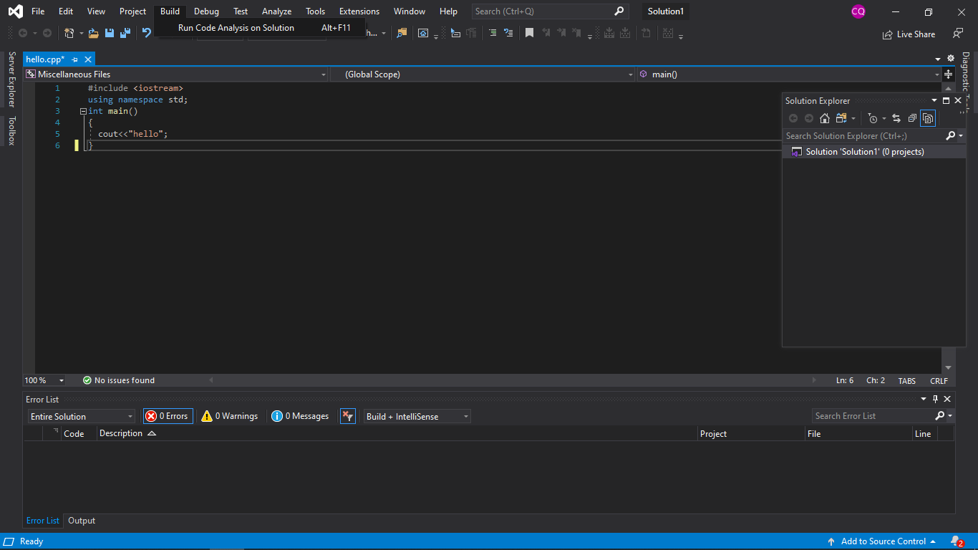Image resolution: width=978 pixels, height=550 pixels.
Task: Click the Home icon in Solution Explorer
Action: 825,118
